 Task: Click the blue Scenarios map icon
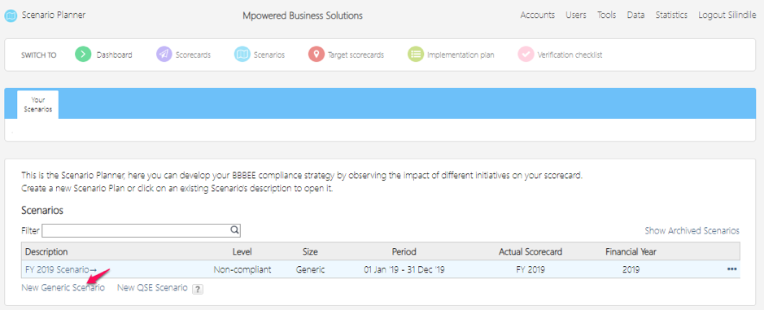click(242, 55)
